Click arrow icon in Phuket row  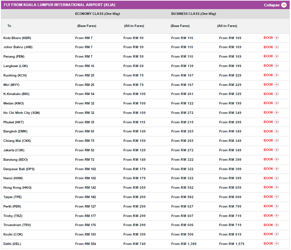(277, 122)
